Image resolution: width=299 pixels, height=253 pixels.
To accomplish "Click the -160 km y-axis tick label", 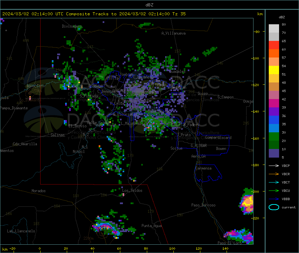I will click(x=256, y=138).
